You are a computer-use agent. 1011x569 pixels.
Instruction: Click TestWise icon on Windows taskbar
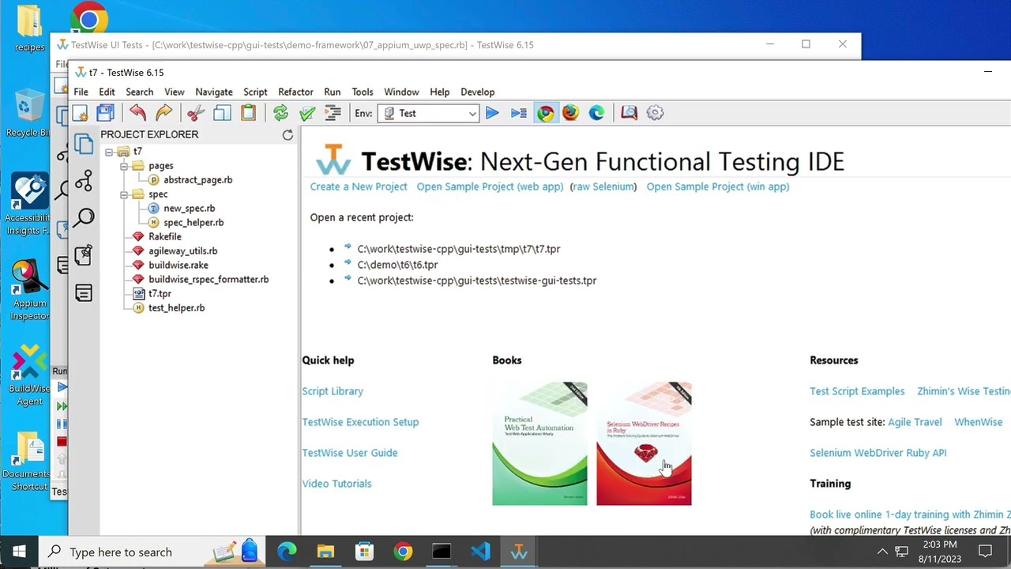click(519, 552)
